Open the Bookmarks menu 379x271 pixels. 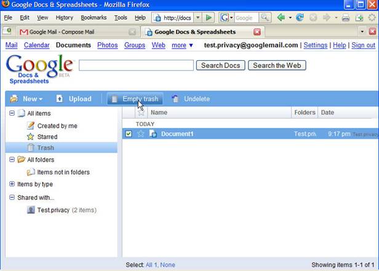pyautogui.click(x=94, y=18)
